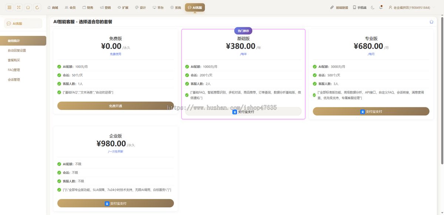Click the check icon beside 企业版 客服人数 不限

coord(59,181)
